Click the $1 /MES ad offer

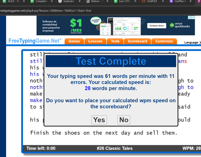click(76, 26)
